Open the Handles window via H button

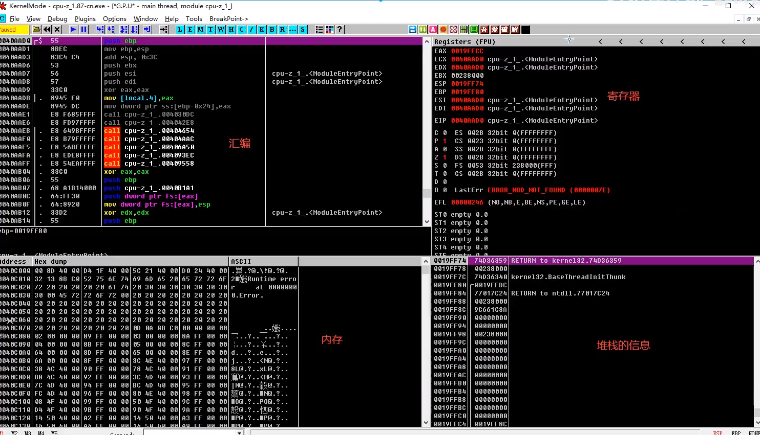point(231,30)
